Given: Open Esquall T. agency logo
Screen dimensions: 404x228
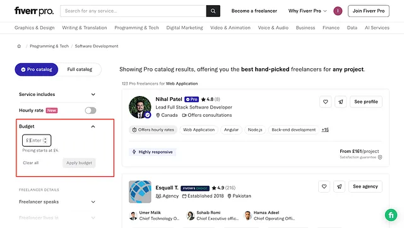Looking at the screenshot, I should (140, 191).
